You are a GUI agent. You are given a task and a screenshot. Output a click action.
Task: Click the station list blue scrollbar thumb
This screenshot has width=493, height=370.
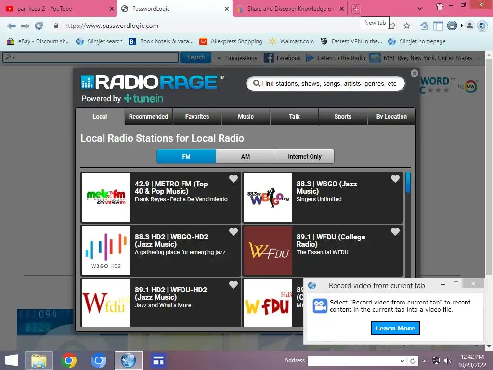click(408, 182)
